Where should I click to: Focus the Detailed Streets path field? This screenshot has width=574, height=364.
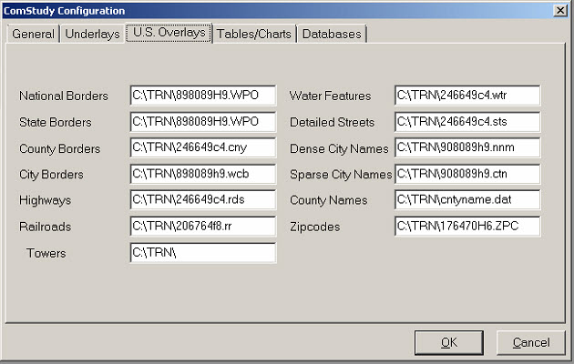(x=467, y=122)
